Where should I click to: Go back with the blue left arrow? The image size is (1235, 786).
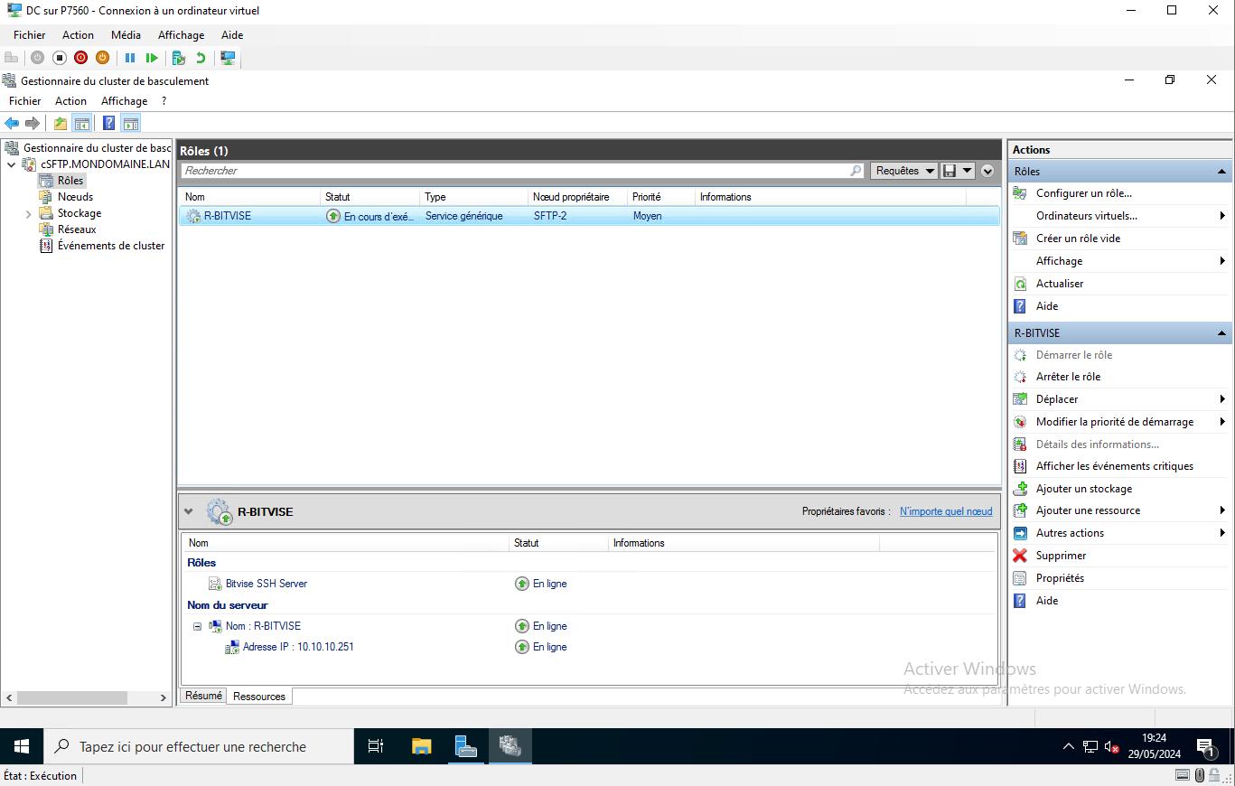12,124
